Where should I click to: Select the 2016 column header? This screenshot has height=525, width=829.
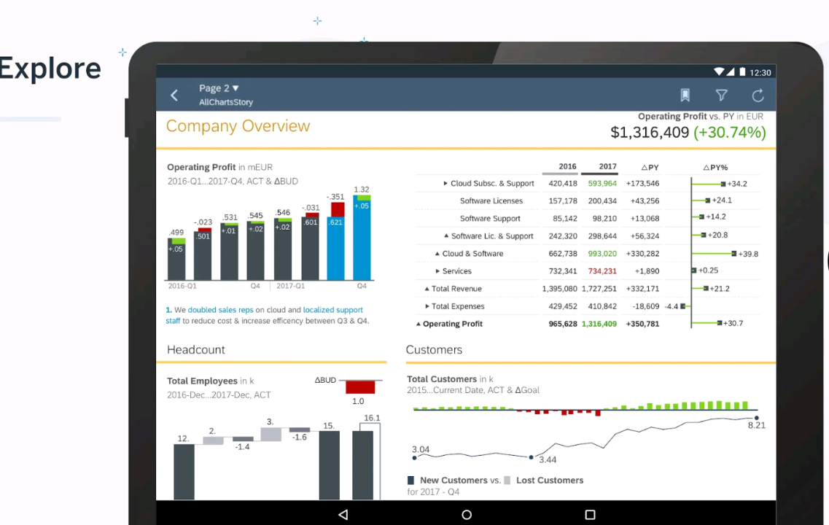pos(567,166)
